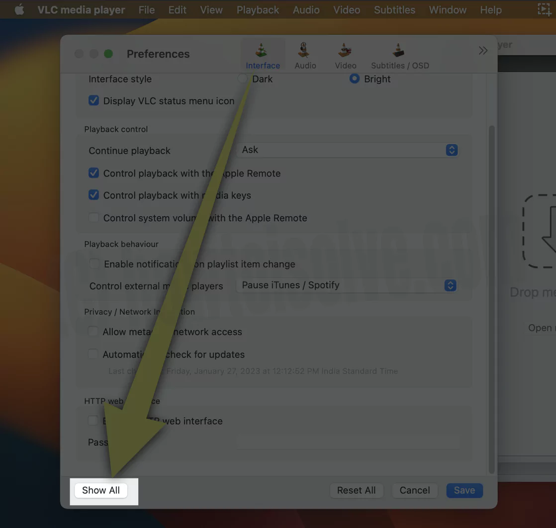Enable Control system volume with Apple Remote
556x528 pixels.
[93, 217]
